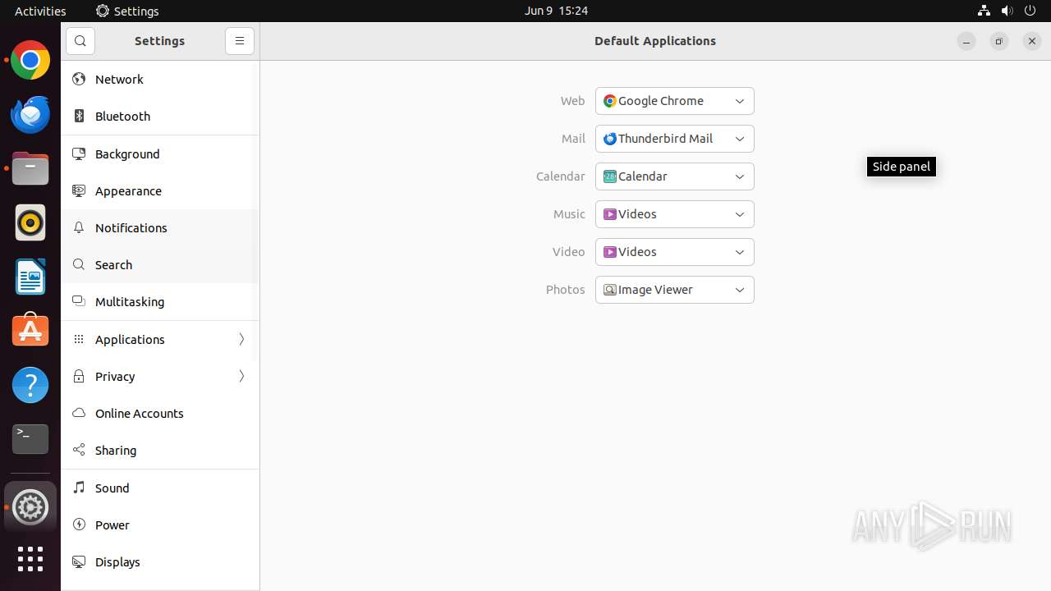Open the Files app in dock
Image resolution: width=1051 pixels, height=591 pixels.
[x=30, y=168]
